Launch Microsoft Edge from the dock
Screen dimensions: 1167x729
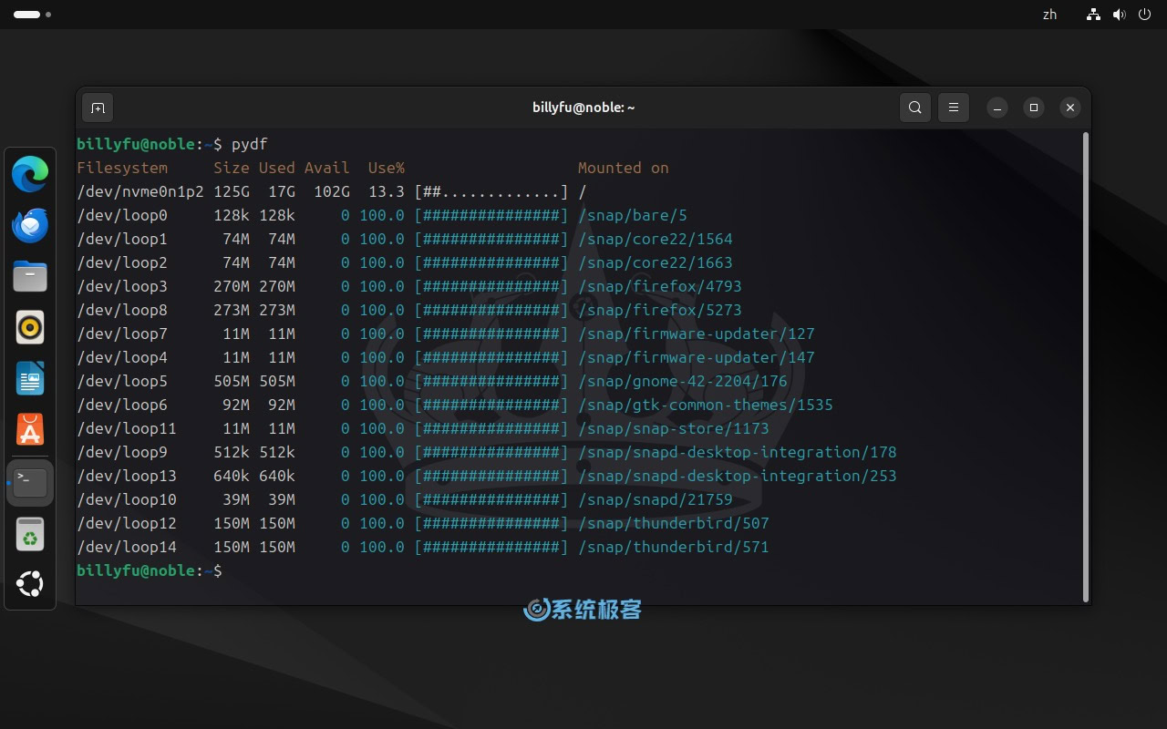(30, 174)
